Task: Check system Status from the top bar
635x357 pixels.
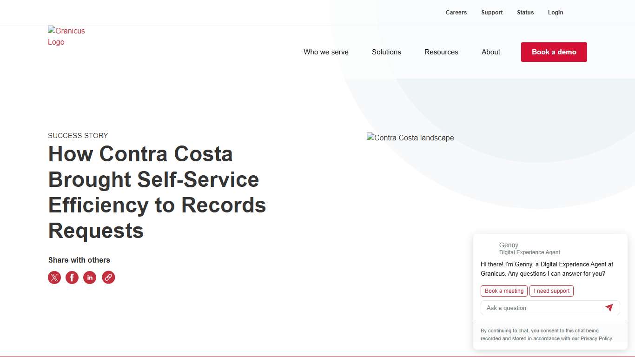Action: pyautogui.click(x=525, y=13)
